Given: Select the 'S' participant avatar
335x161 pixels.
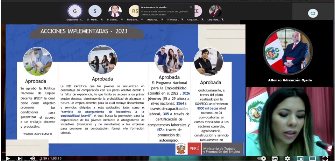Looking at the screenshot, I should [95, 11].
